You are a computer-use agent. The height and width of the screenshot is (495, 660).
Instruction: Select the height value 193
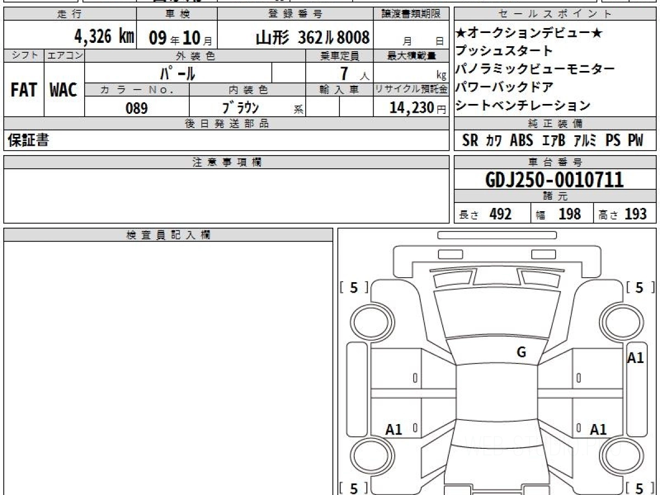(x=636, y=214)
